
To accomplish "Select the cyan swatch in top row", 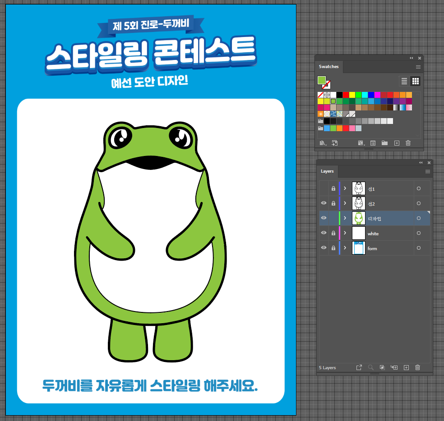I will pos(365,95).
